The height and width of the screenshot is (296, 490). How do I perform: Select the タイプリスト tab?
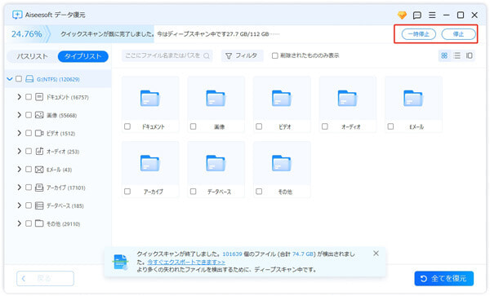click(x=83, y=56)
